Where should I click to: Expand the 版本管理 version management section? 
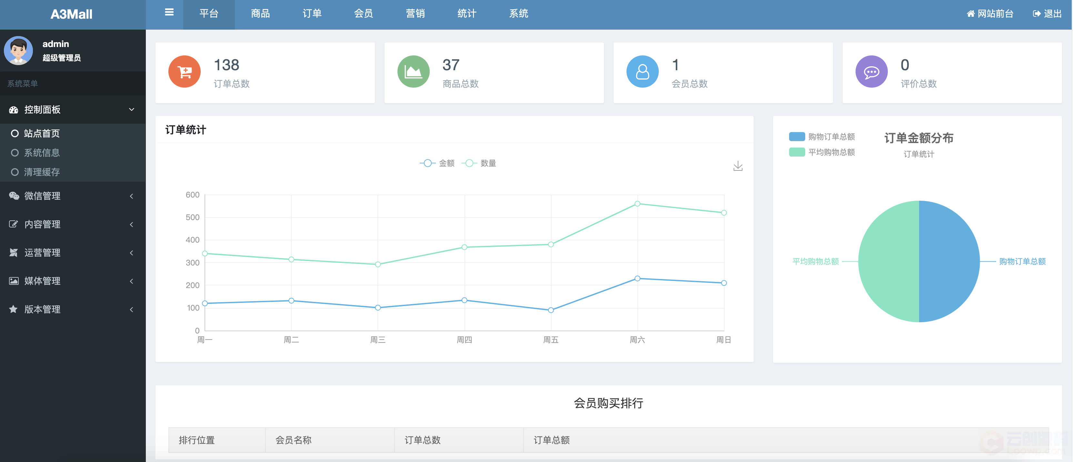pyautogui.click(x=73, y=310)
